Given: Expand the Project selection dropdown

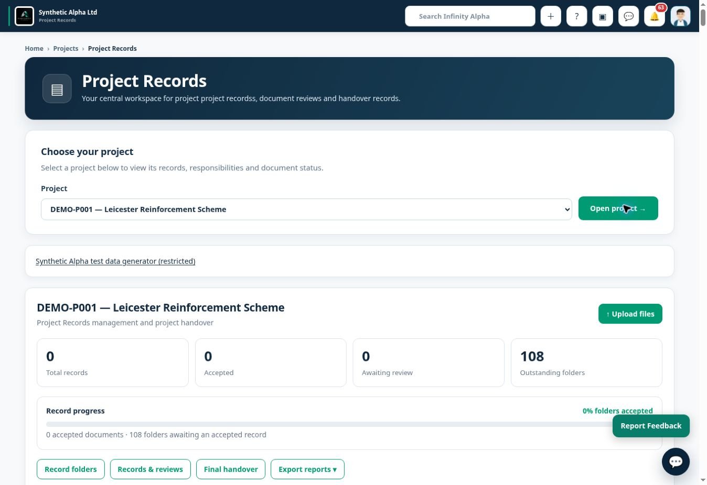Looking at the screenshot, I should click(x=306, y=209).
